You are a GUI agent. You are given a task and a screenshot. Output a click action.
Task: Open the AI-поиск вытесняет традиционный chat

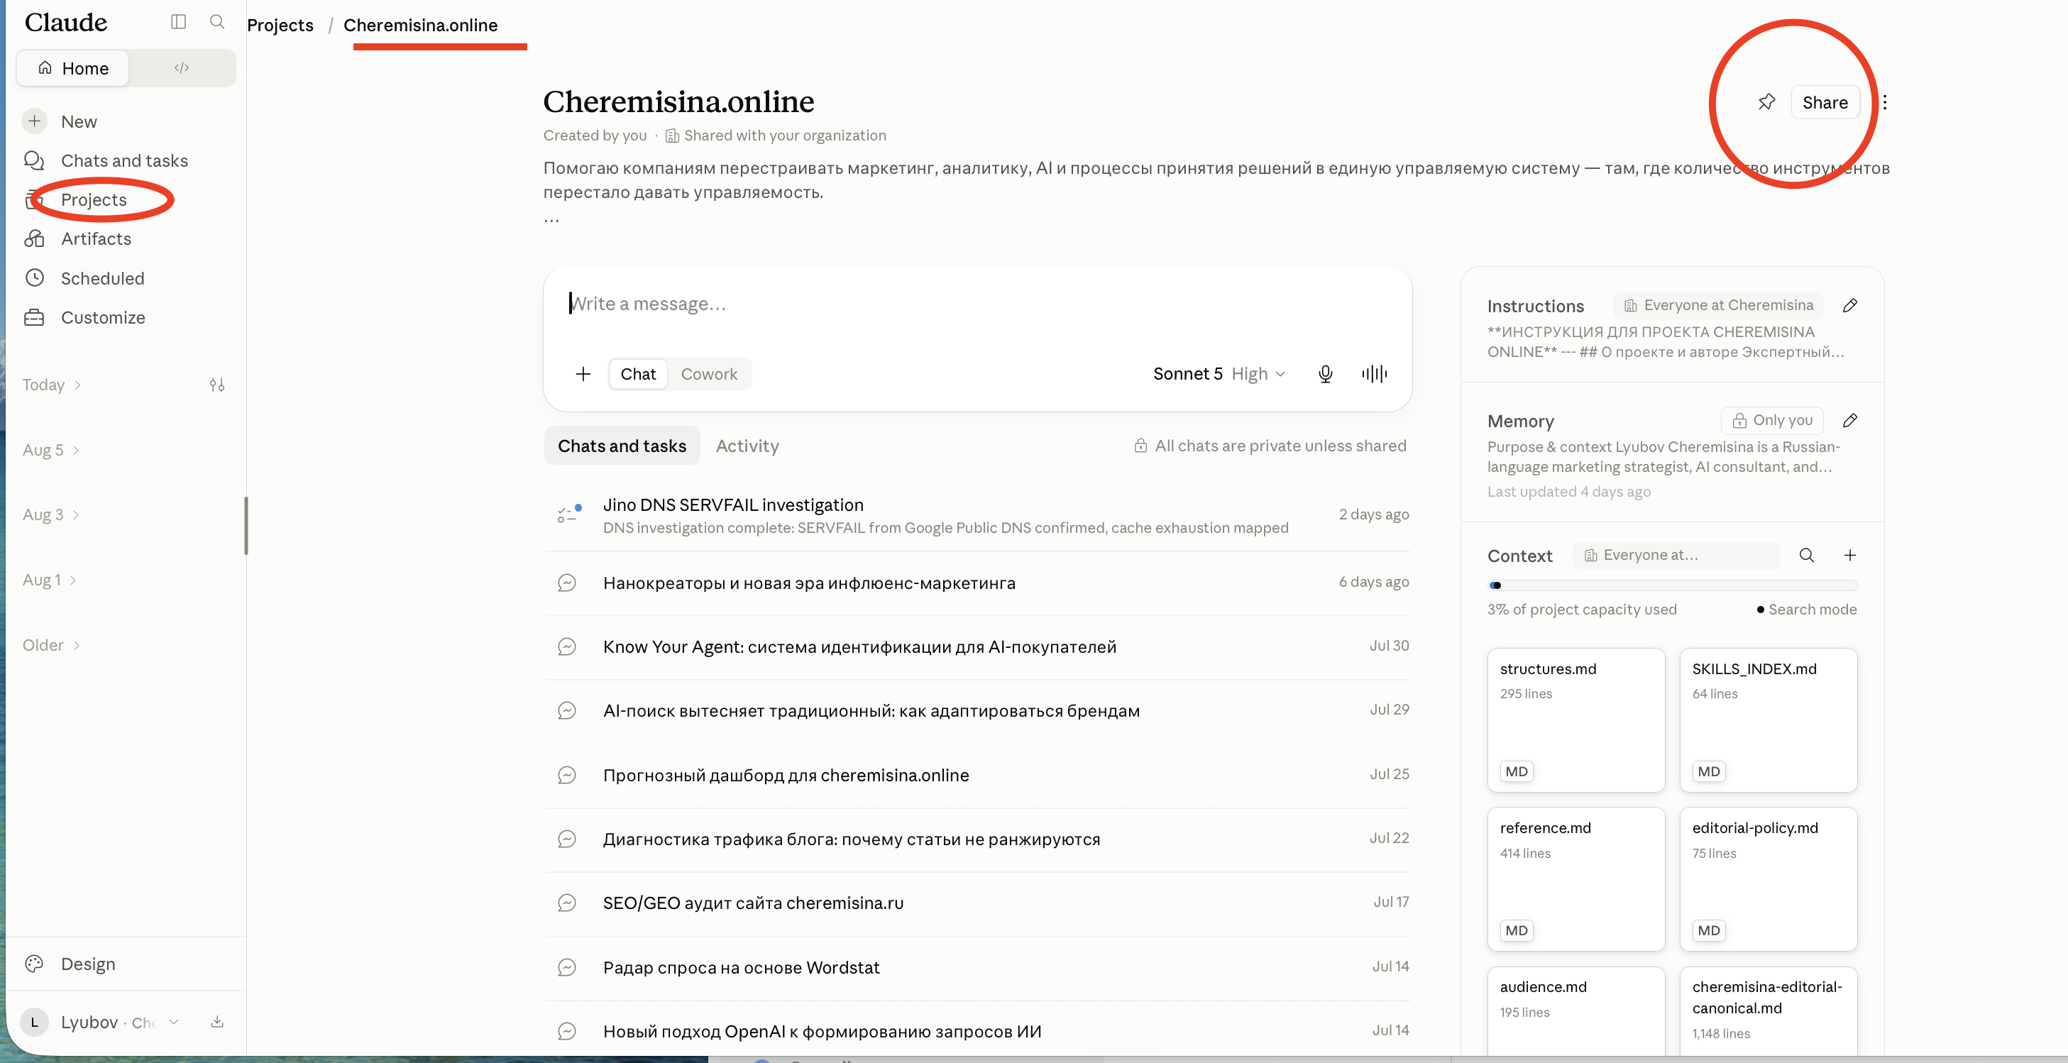pos(977,711)
